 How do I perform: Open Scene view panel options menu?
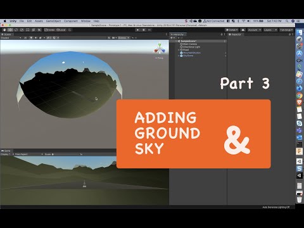pos(167,34)
